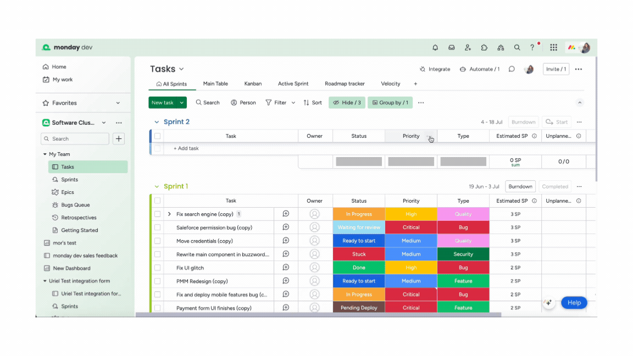
Task: Collapse the My Team folder
Action: click(45, 154)
